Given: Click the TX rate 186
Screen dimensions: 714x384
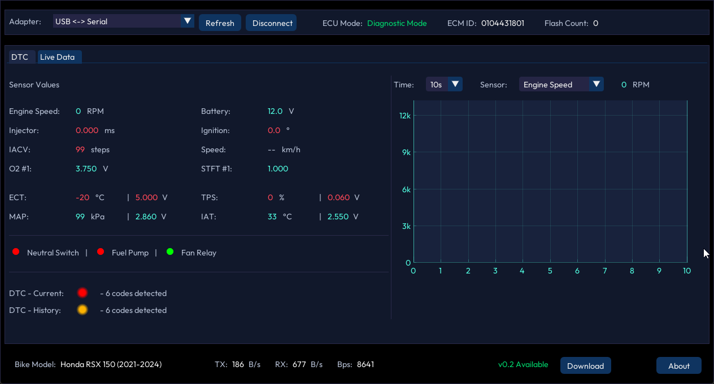Looking at the screenshot, I should [238, 364].
